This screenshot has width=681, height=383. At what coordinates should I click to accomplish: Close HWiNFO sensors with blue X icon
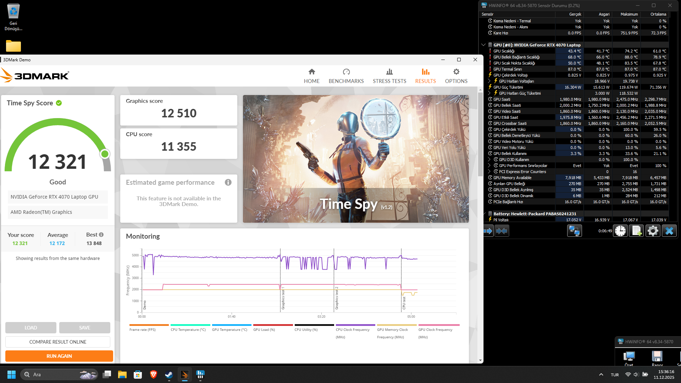pos(669,231)
